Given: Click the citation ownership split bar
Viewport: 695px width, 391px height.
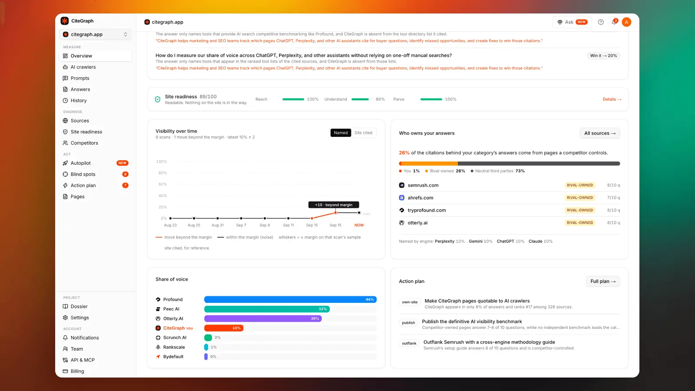Looking at the screenshot, I should [510, 164].
